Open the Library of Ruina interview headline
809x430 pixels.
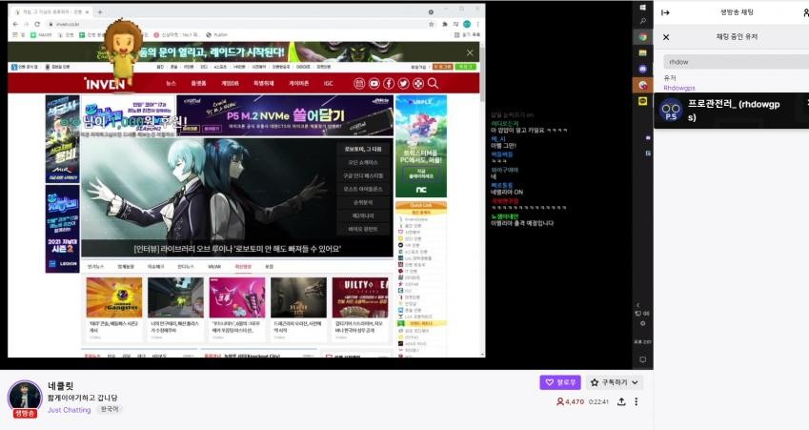[x=237, y=249]
